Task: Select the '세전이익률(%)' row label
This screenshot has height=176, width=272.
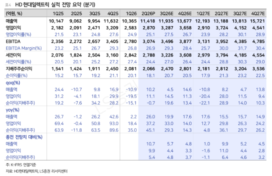Action: [x=18, y=62]
